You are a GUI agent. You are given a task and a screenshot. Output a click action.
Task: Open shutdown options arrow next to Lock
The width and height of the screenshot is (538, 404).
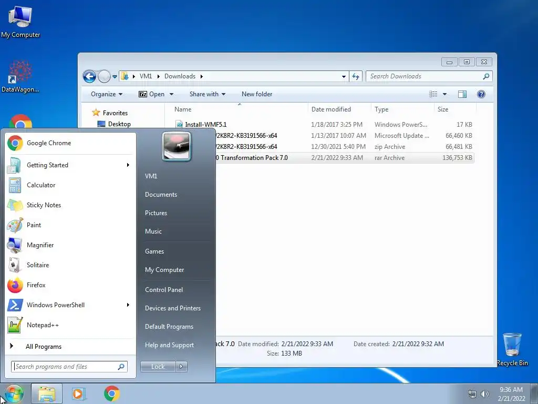(181, 367)
